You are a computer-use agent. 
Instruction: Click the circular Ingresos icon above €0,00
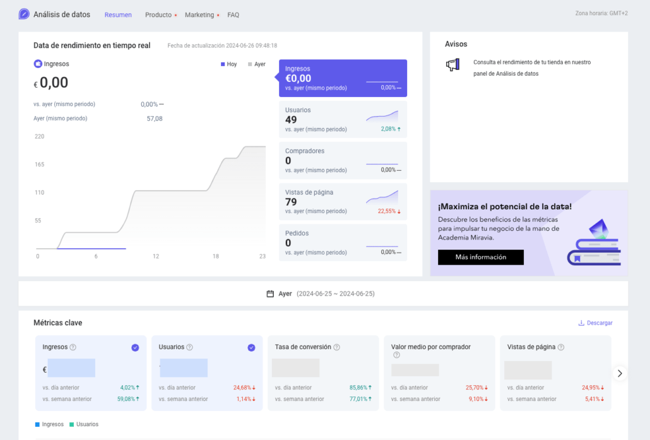click(38, 63)
